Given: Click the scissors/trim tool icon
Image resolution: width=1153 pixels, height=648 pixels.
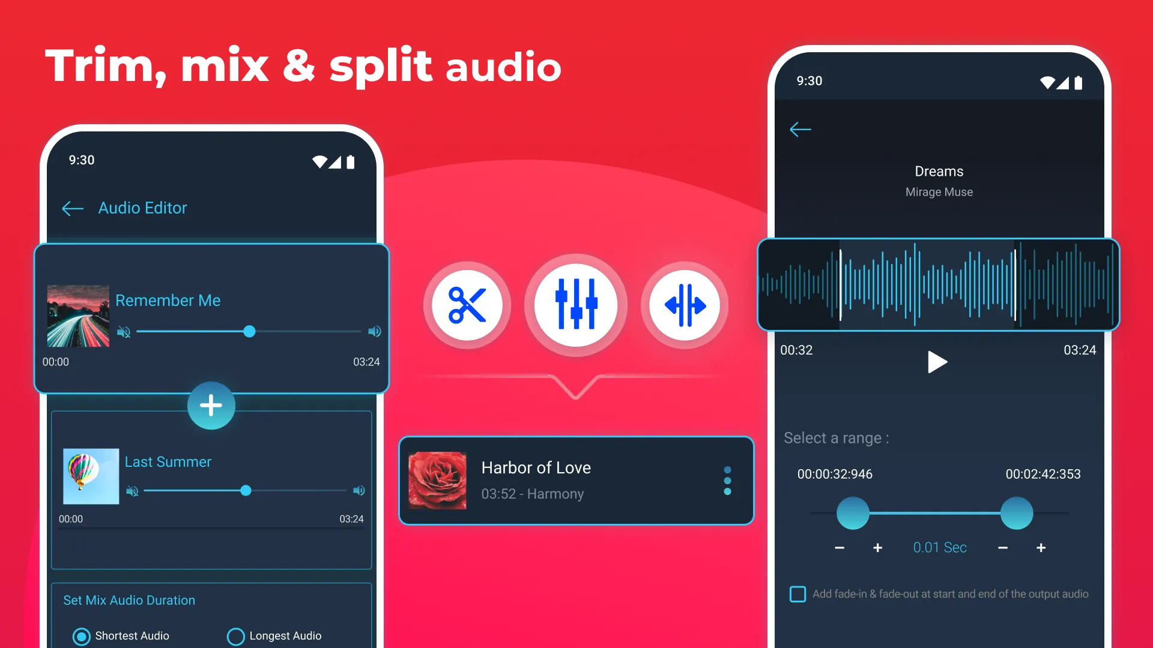Looking at the screenshot, I should click(468, 305).
